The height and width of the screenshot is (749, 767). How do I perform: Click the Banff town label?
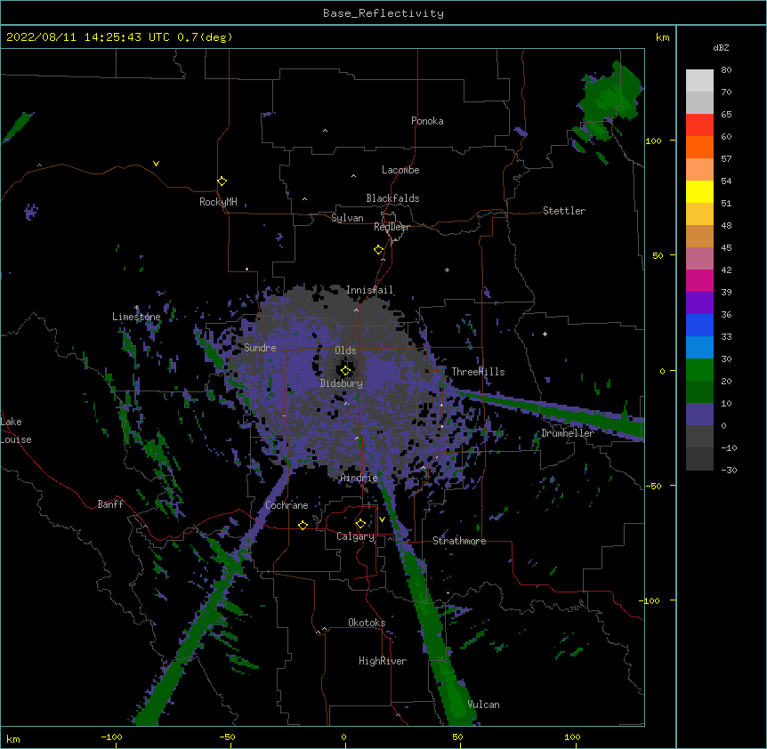(110, 504)
